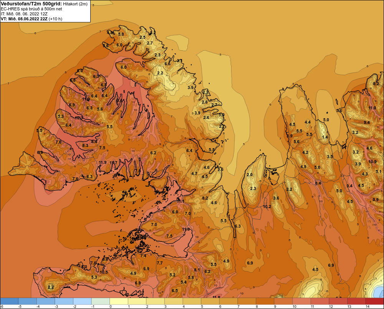Click the "4.4" temperature value
384x309 pixels.
pyautogui.click(x=308, y=122)
